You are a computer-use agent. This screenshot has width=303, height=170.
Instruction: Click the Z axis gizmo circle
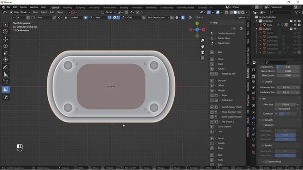pyautogui.click(x=197, y=30)
